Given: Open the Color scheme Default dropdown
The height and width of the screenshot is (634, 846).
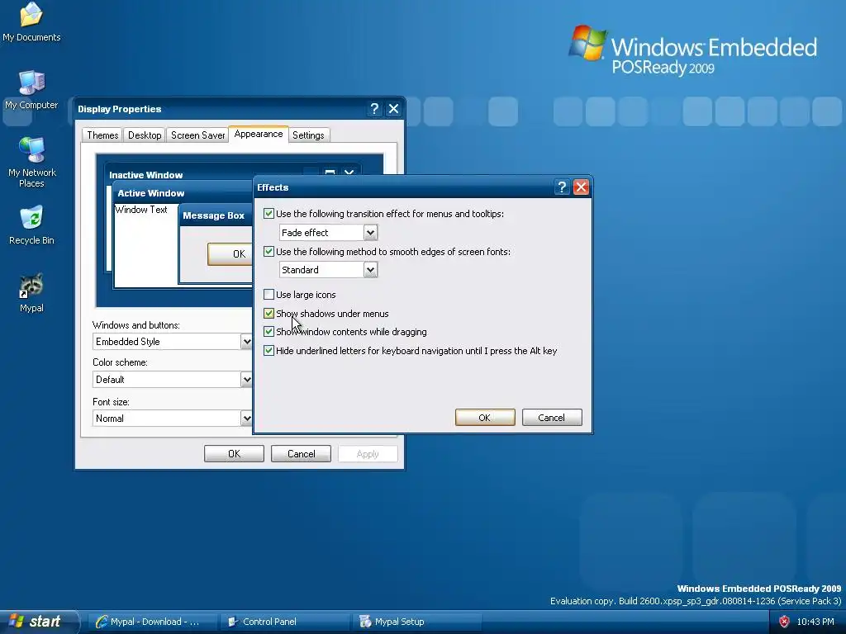Looking at the screenshot, I should [172, 380].
